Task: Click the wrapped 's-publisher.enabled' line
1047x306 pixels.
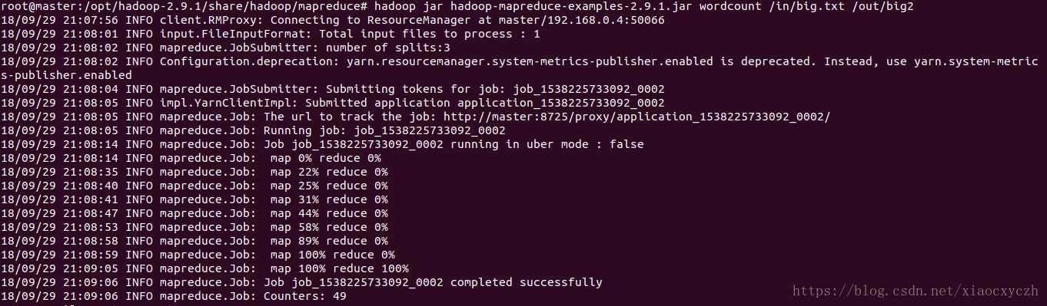Action: (66, 75)
